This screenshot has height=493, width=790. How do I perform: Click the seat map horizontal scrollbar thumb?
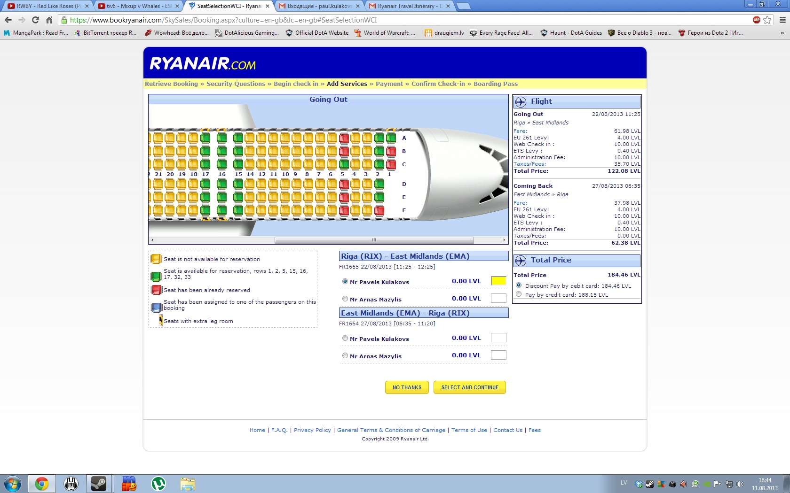pos(374,240)
